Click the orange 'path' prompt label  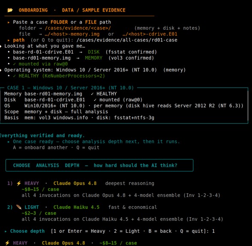pyautogui.click(x=19, y=40)
